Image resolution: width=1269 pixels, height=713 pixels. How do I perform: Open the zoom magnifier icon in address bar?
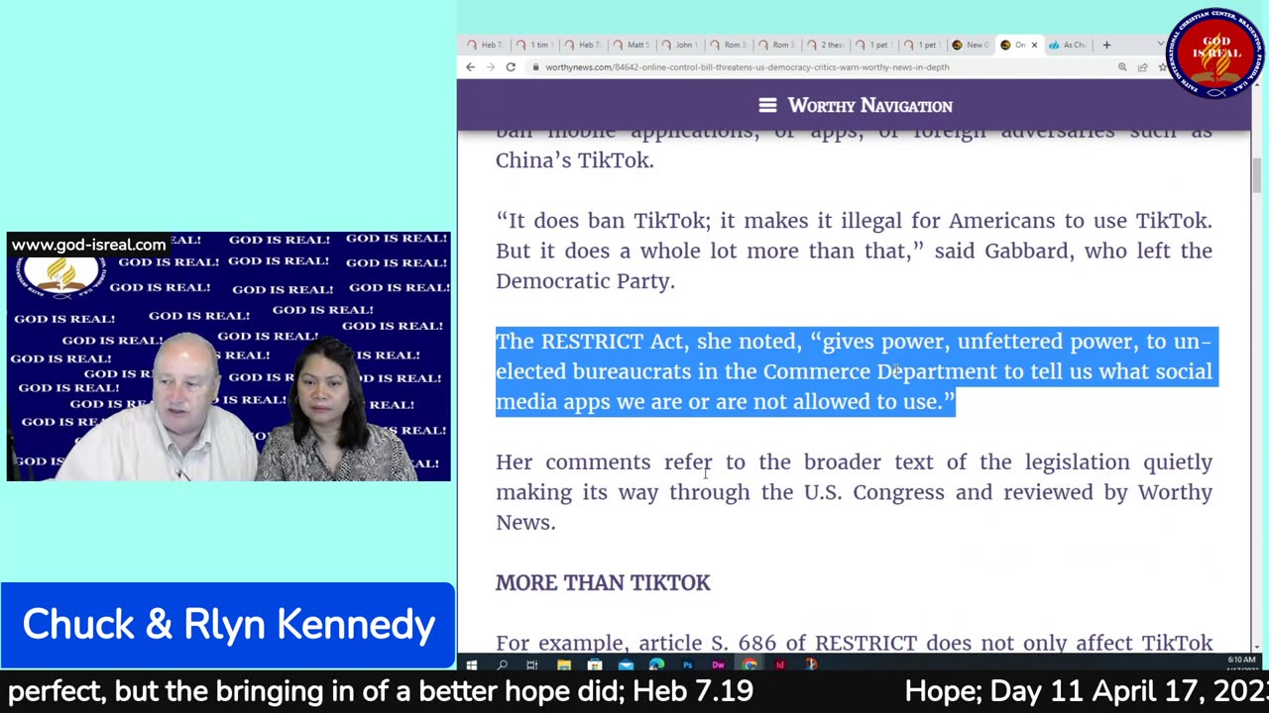click(1122, 67)
